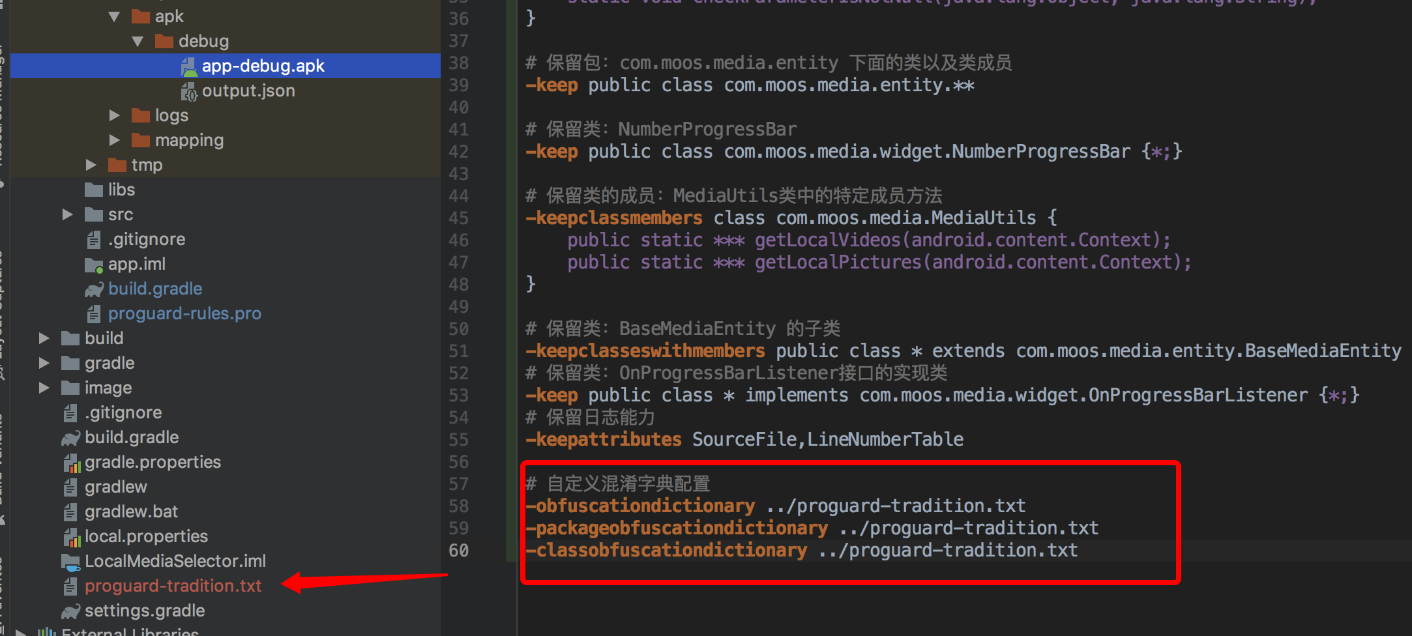Click the LocalMediaSelector.iml file icon

click(x=70, y=561)
